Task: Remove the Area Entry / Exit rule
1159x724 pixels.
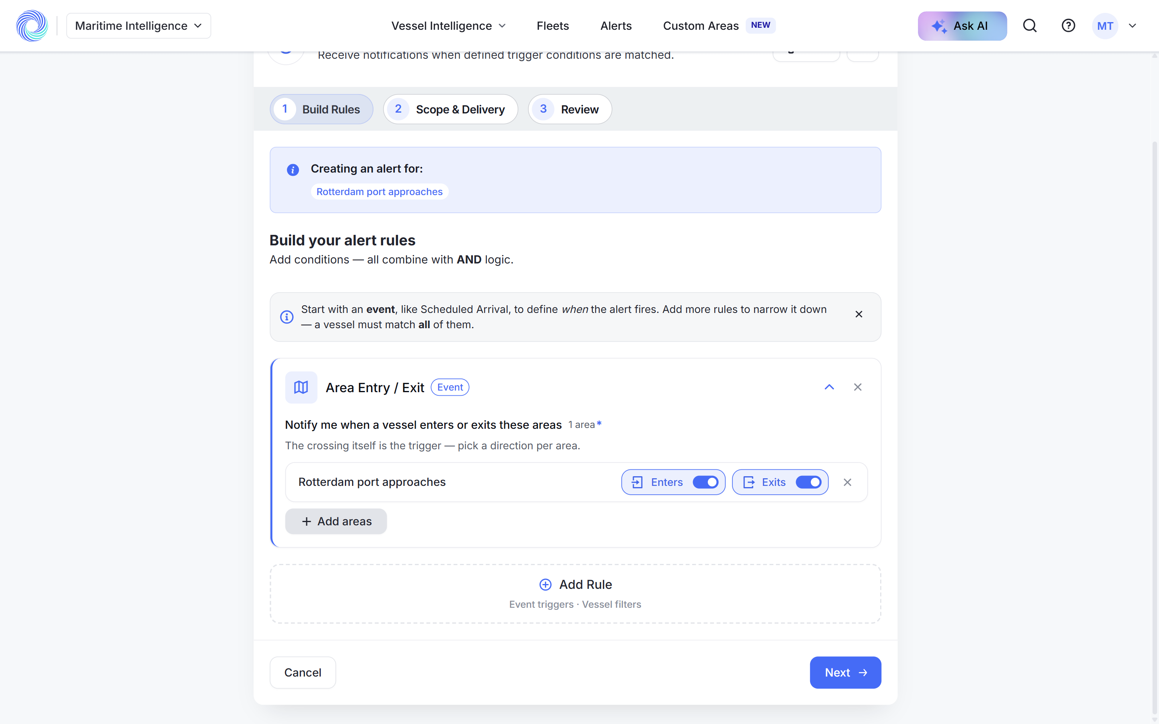Action: point(857,387)
